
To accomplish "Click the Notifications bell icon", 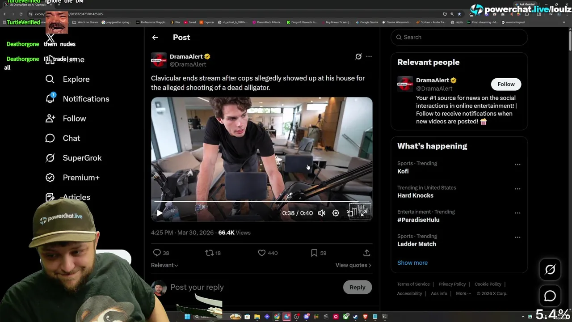I will 50,99.
